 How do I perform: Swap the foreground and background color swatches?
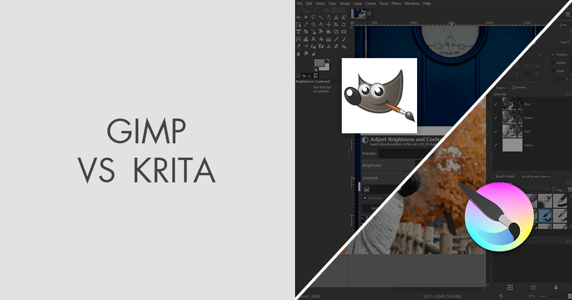328,60
